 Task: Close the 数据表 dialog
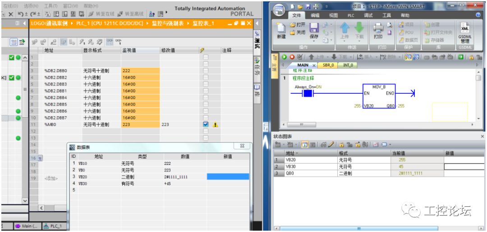pyautogui.click(x=242, y=146)
